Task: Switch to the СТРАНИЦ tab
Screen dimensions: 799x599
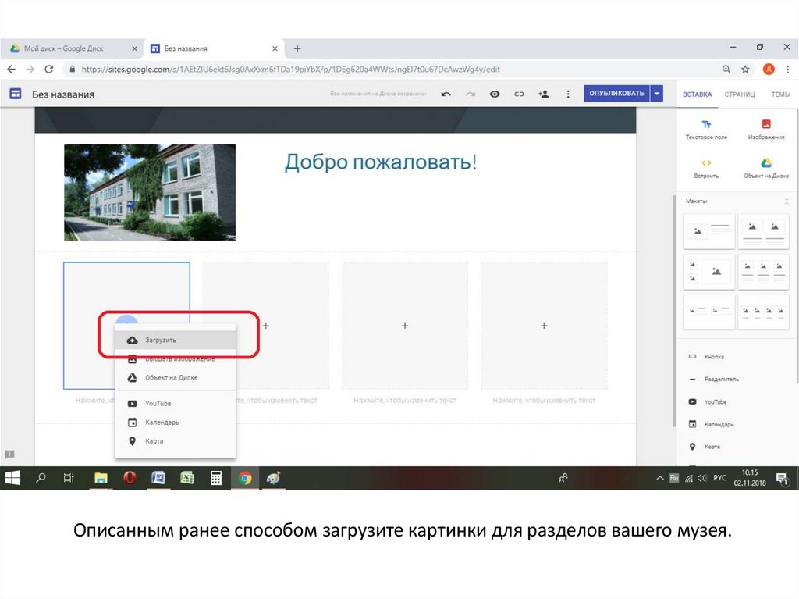Action: [x=739, y=94]
